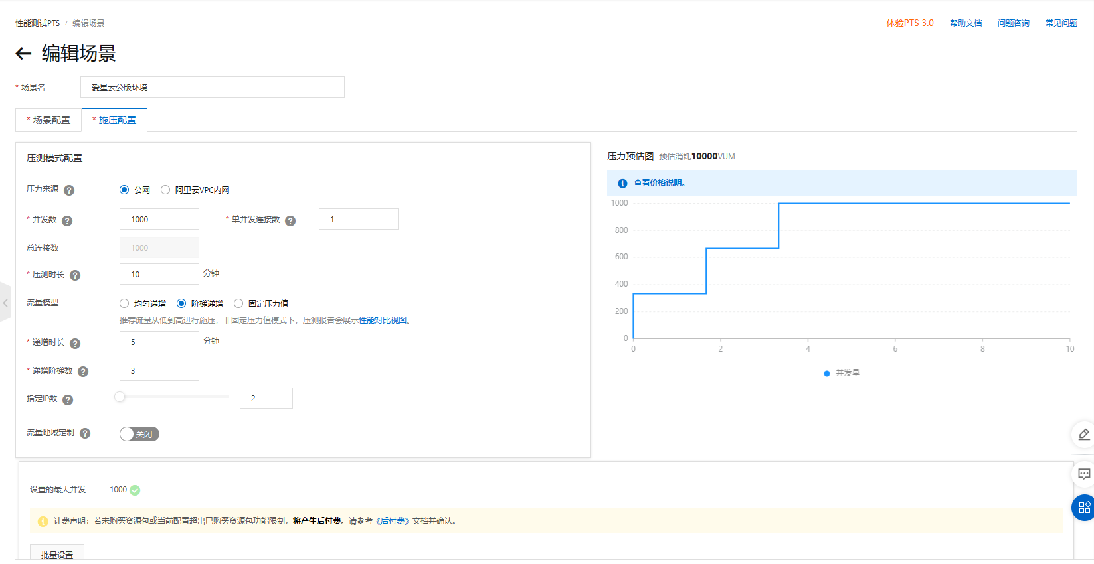Open help tooltip icon for 并发数

coord(67,221)
